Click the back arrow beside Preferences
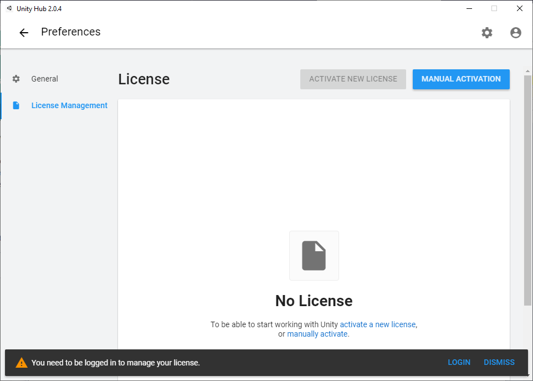 [x=24, y=33]
